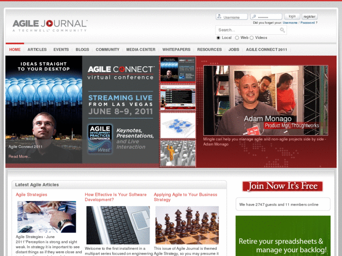The width and height of the screenshot is (342, 256).
Task: Focus the Search text box
Action: pos(251,30)
